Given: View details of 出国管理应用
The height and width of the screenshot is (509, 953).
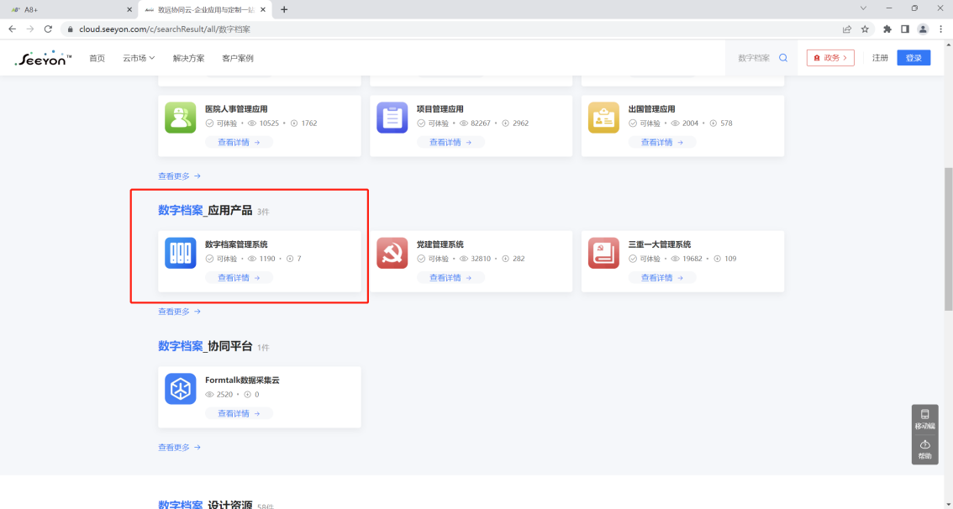Looking at the screenshot, I should tap(662, 142).
